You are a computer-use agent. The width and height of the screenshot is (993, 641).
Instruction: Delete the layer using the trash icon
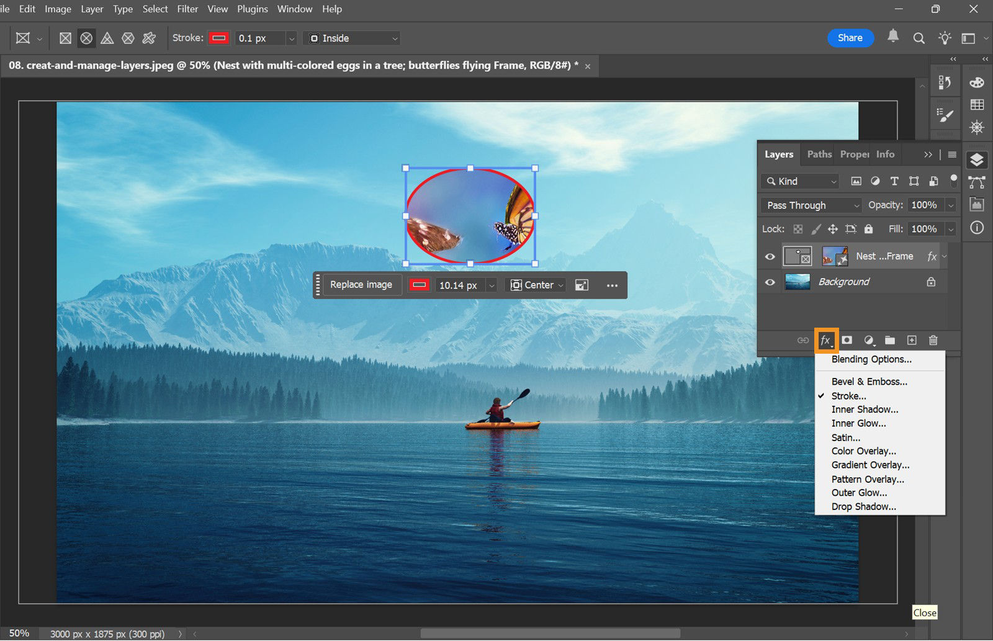tap(933, 340)
